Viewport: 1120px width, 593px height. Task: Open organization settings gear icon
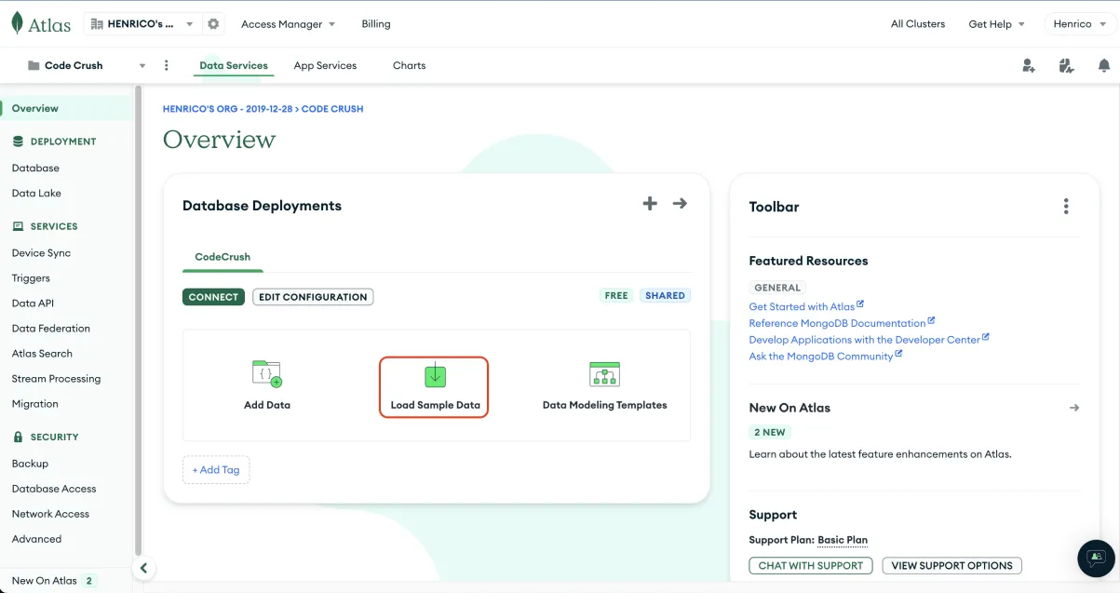[x=213, y=24]
